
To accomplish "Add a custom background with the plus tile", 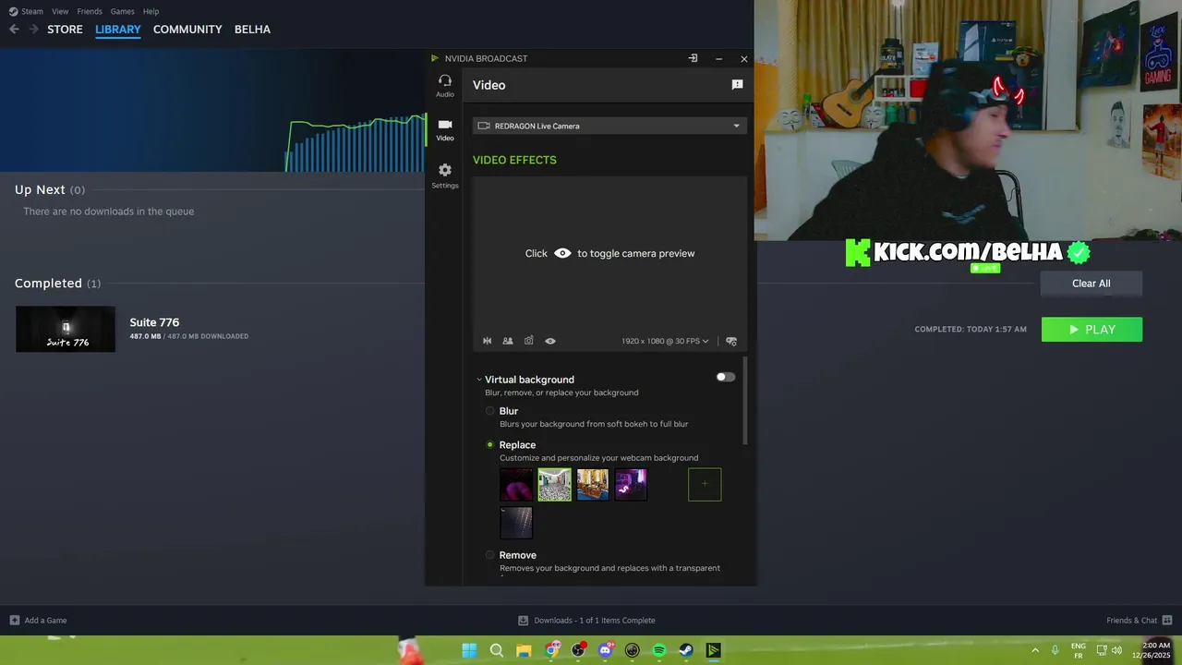I will [x=705, y=484].
